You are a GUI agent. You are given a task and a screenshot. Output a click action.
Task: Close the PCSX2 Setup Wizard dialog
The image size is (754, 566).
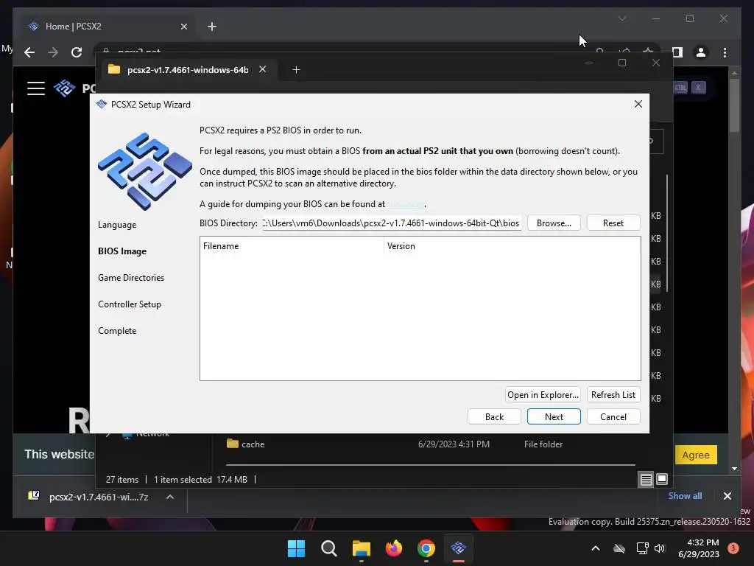pos(638,104)
